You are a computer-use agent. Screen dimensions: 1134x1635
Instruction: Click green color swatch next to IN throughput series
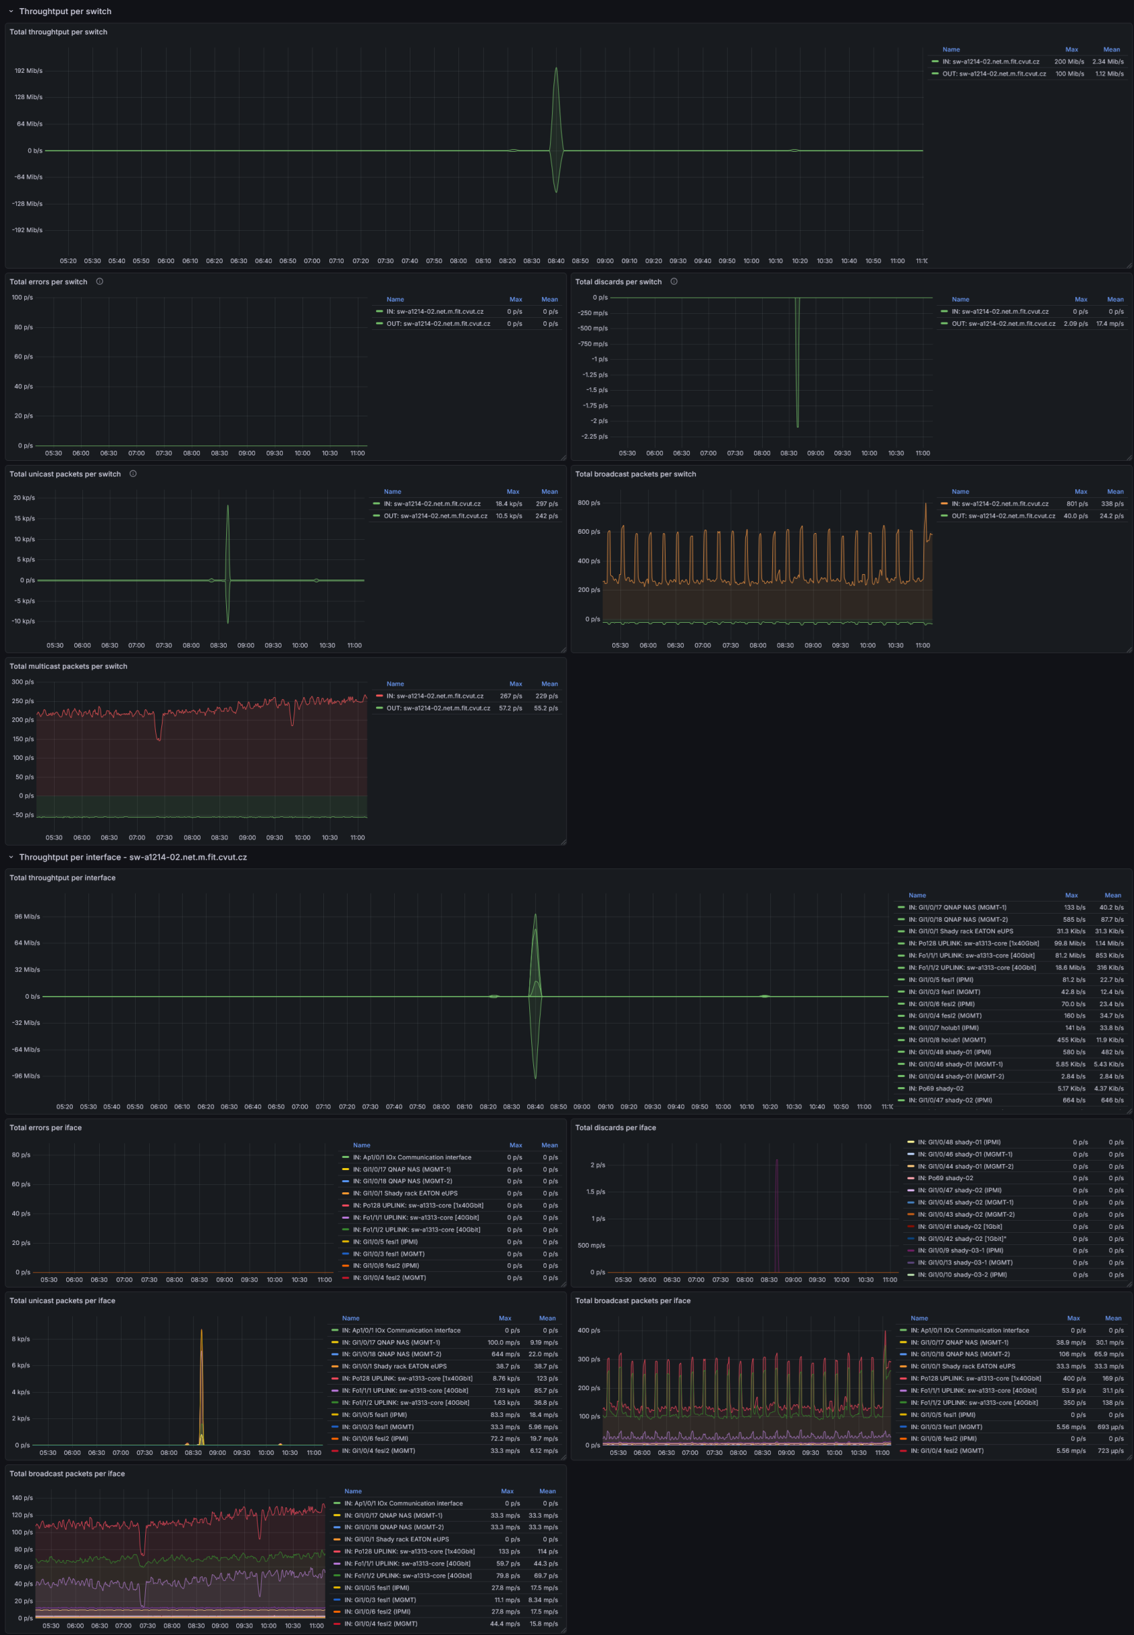[x=934, y=62]
